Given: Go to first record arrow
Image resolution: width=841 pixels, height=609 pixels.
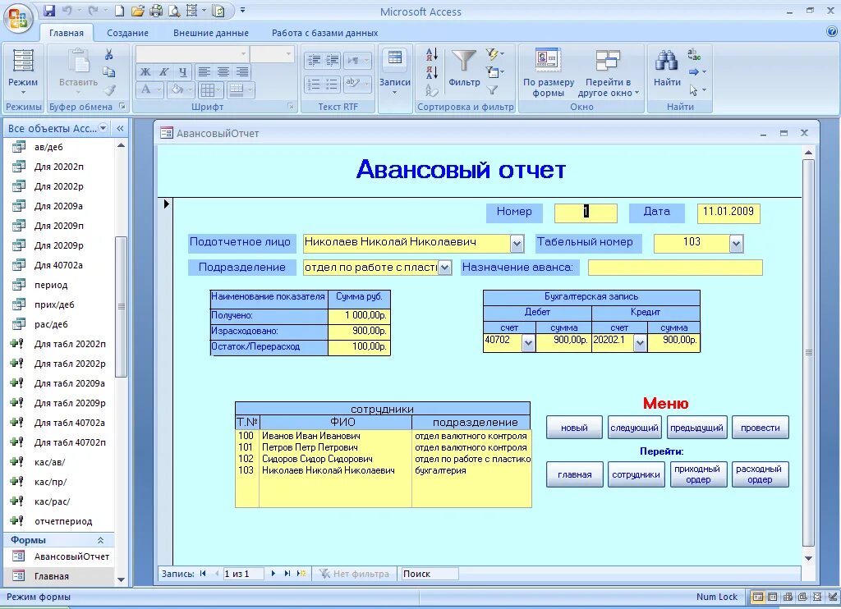Looking at the screenshot, I should [204, 574].
